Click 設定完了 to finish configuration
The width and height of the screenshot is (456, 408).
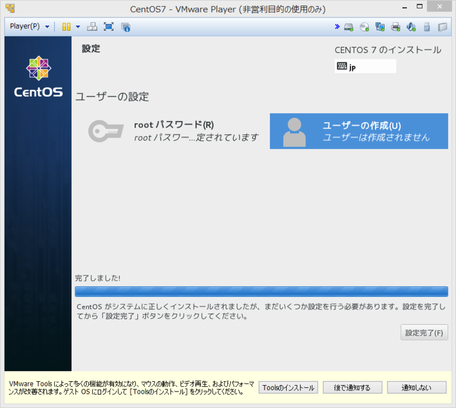[x=424, y=333]
